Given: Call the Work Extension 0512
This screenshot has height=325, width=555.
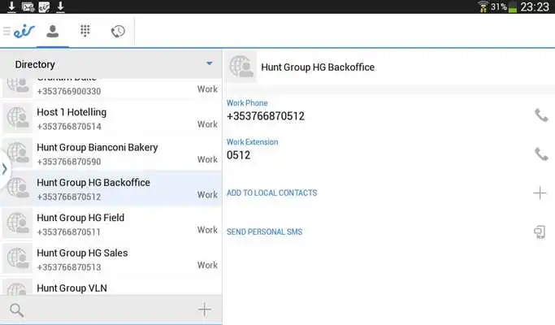Looking at the screenshot, I should click(x=540, y=154).
